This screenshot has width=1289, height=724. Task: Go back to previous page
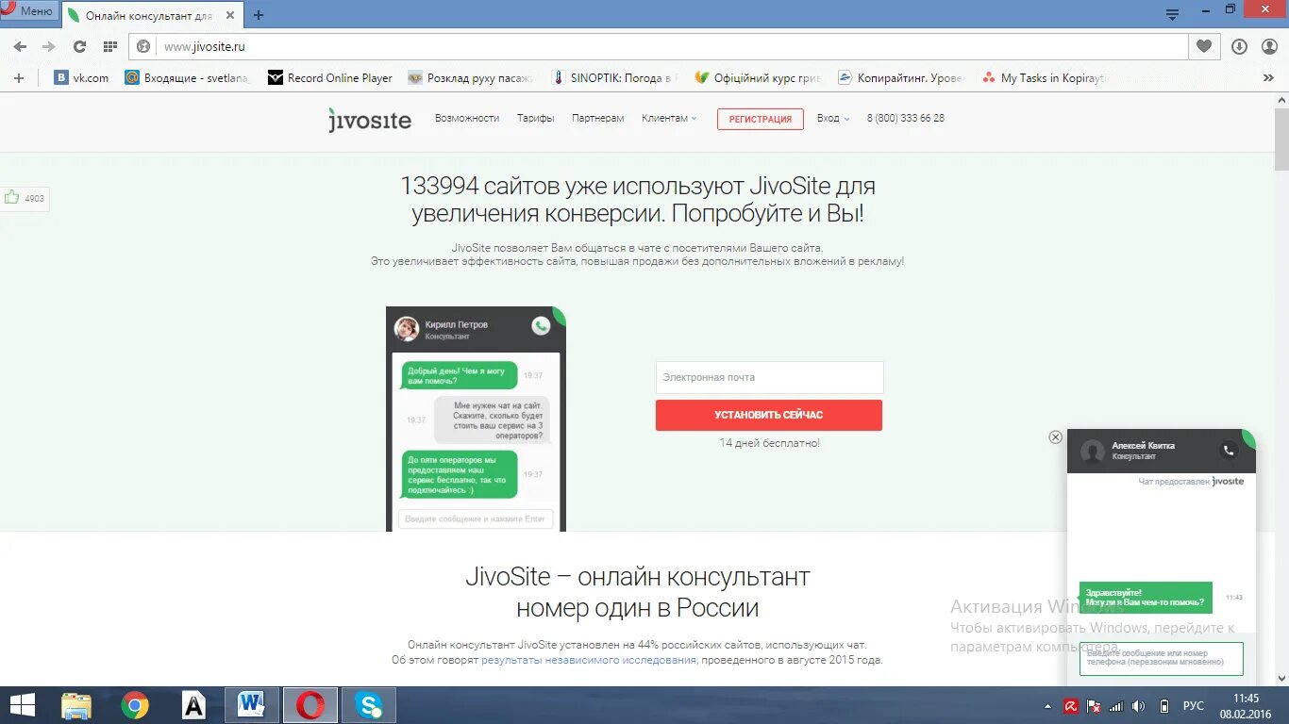coord(20,46)
